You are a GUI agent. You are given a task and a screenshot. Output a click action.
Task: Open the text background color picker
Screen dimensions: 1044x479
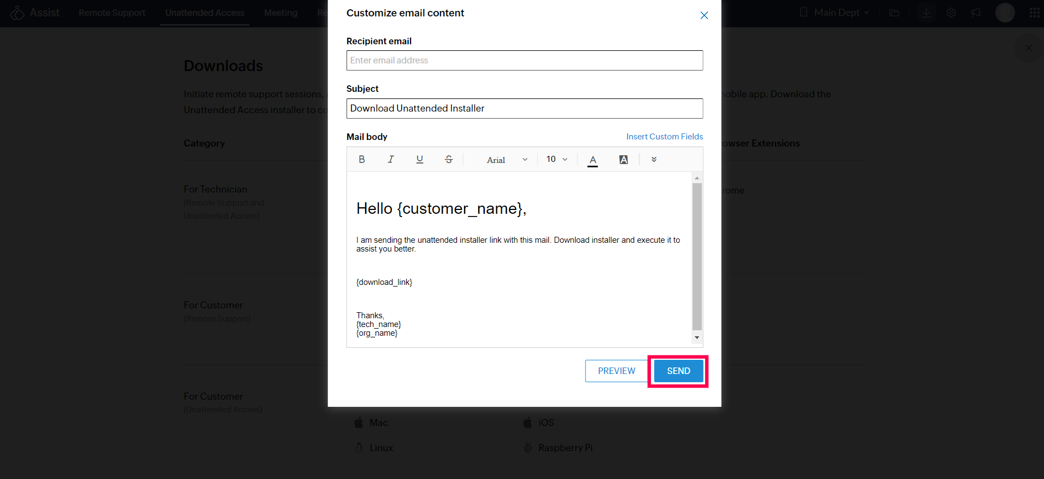[x=623, y=160]
